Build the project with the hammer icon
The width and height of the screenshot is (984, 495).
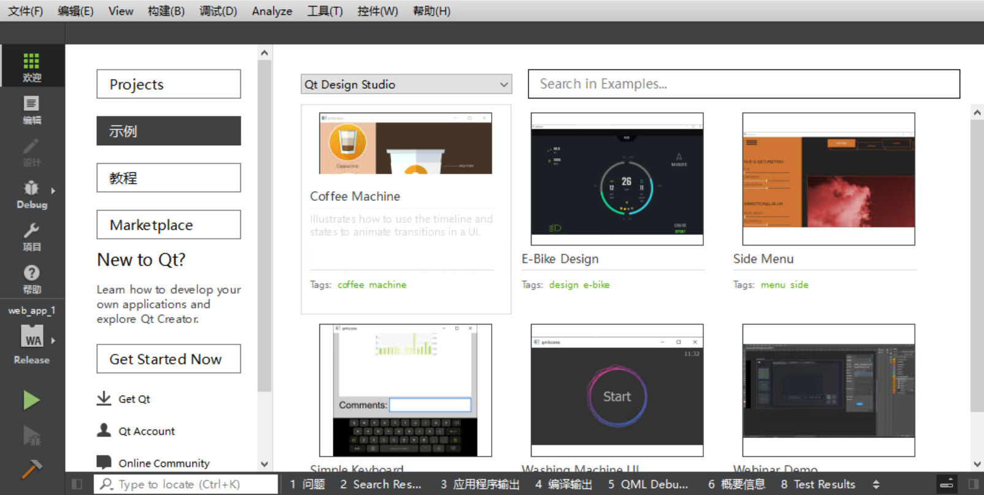coord(31,469)
